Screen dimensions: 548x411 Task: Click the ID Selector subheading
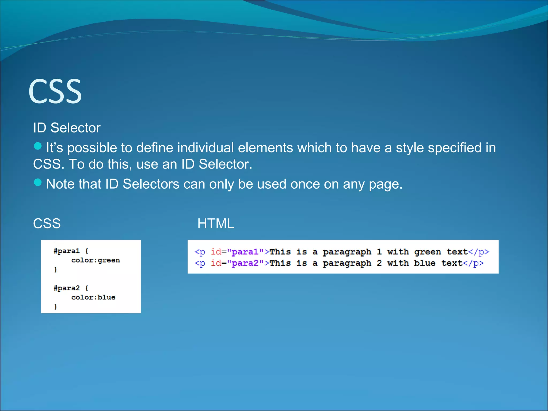67,128
